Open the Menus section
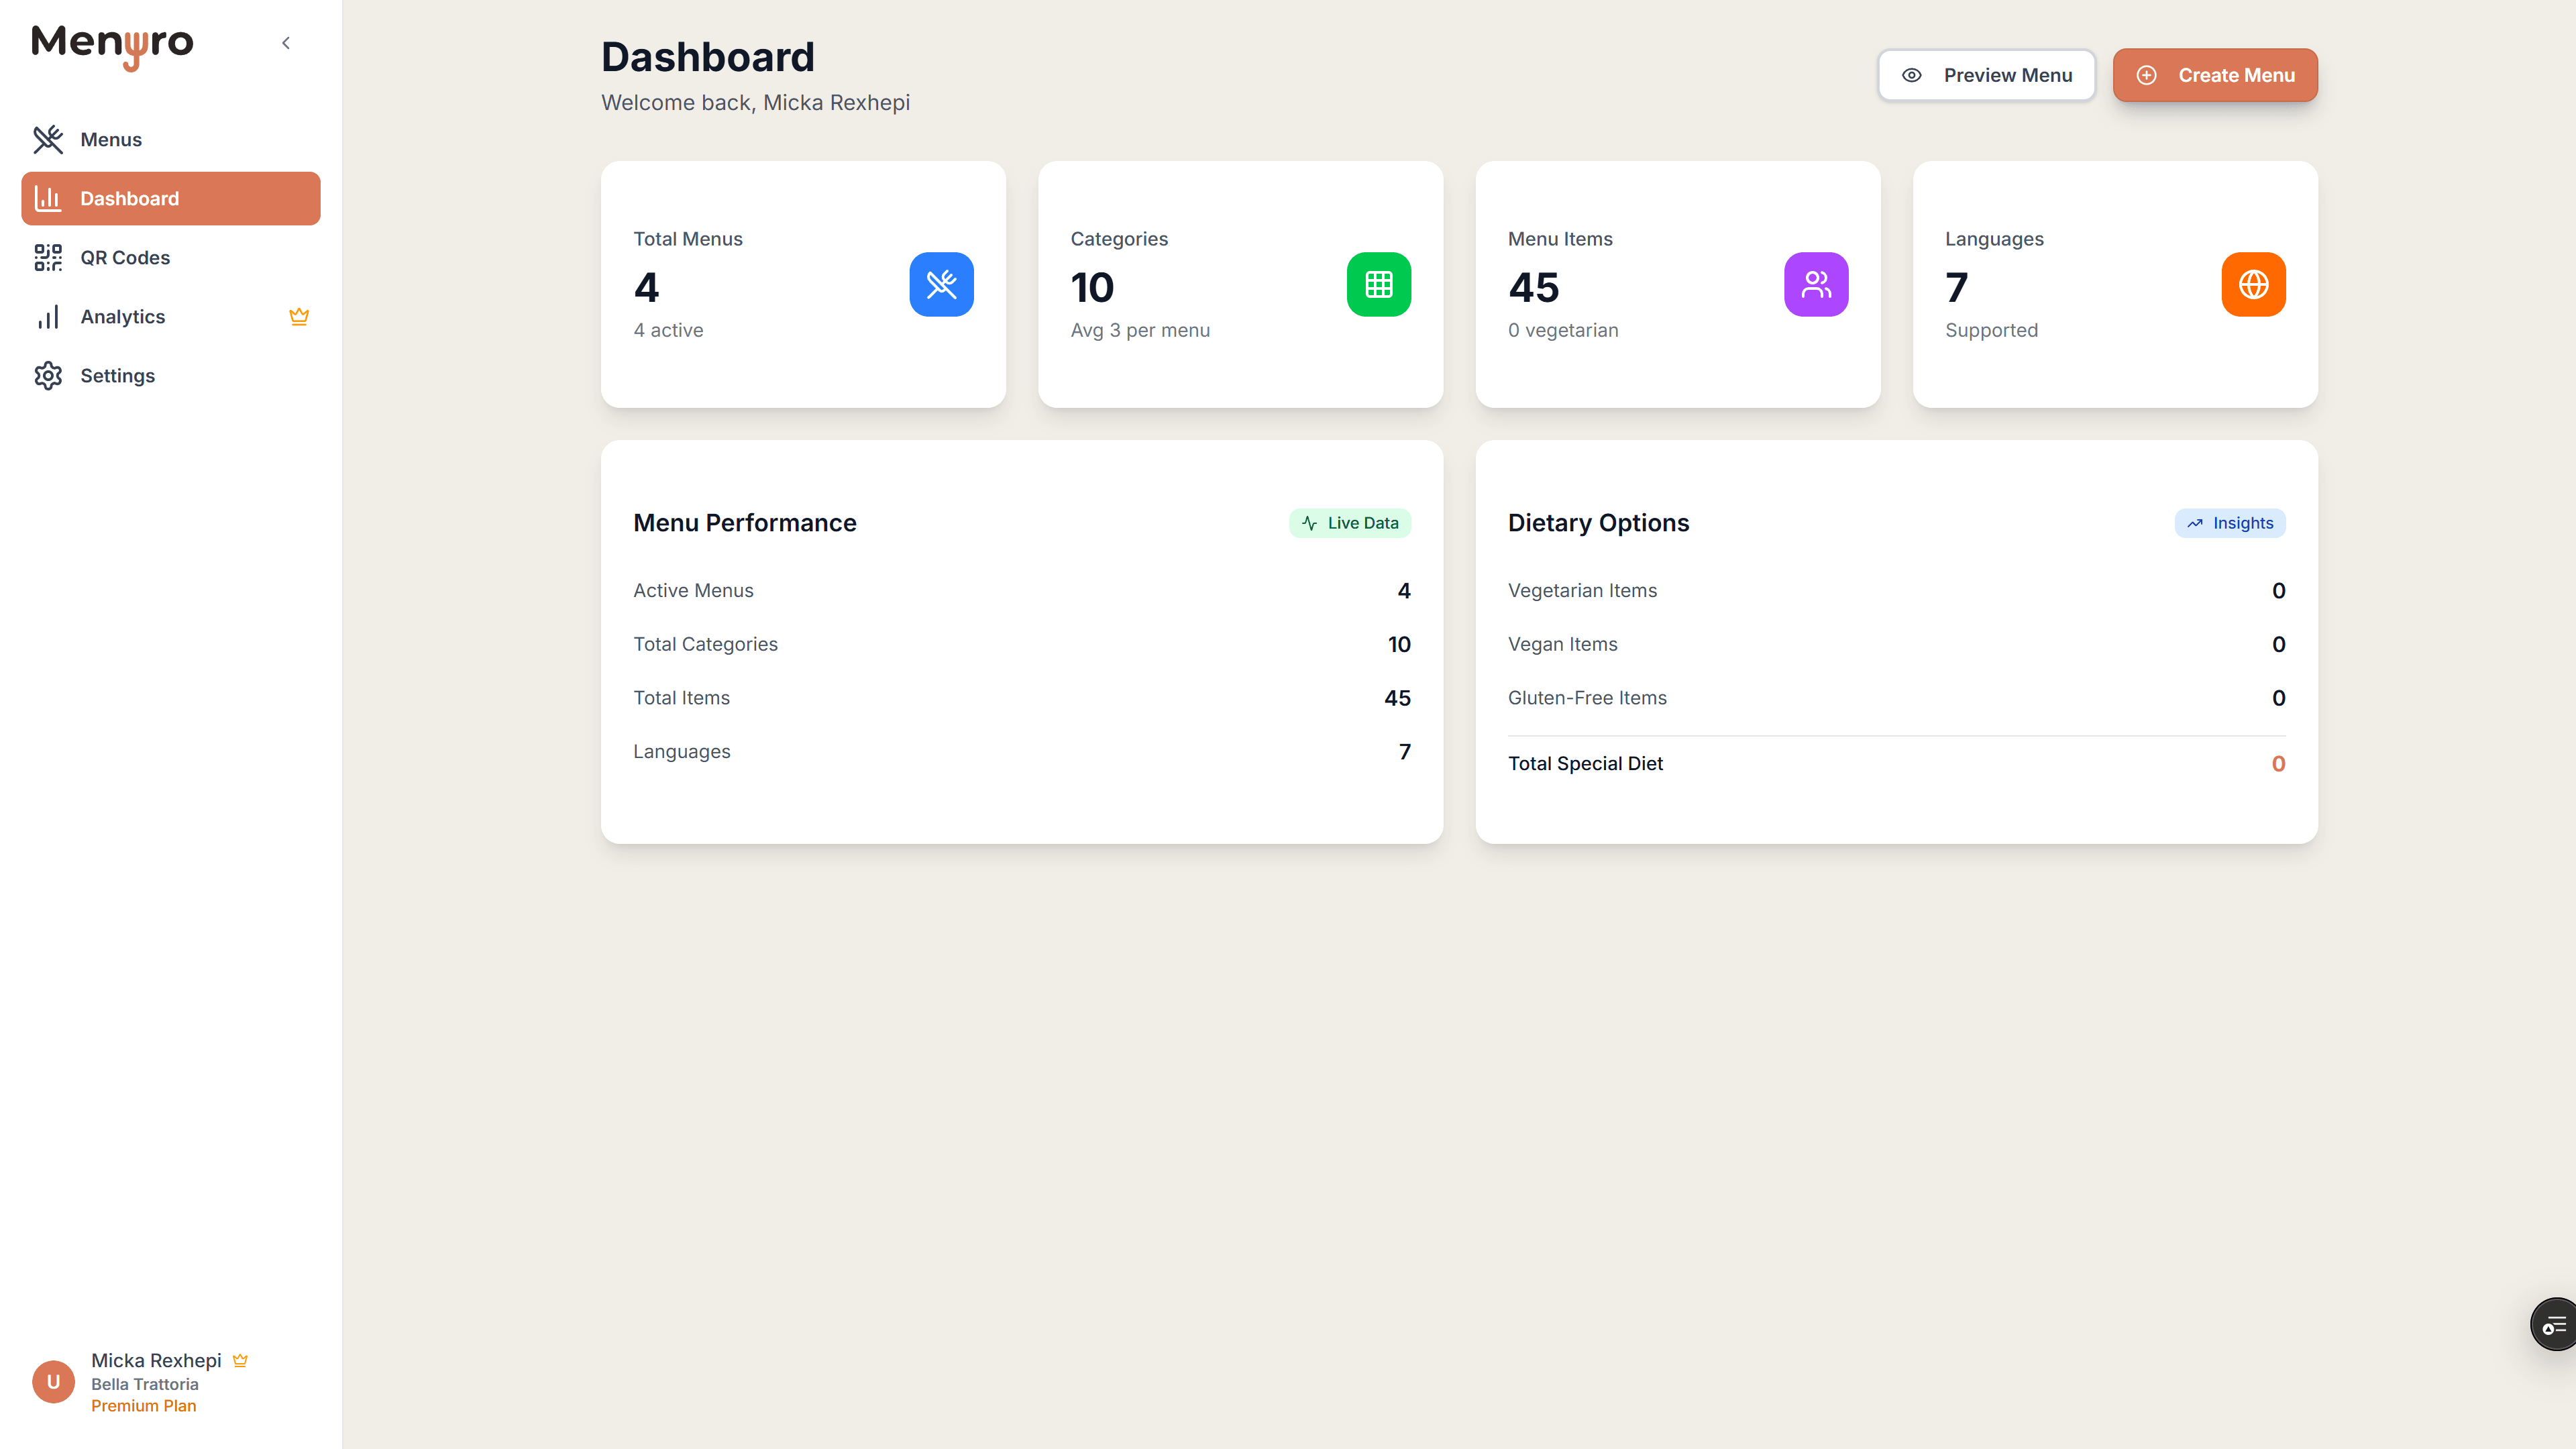The height and width of the screenshot is (1449, 2576). tap(110, 140)
